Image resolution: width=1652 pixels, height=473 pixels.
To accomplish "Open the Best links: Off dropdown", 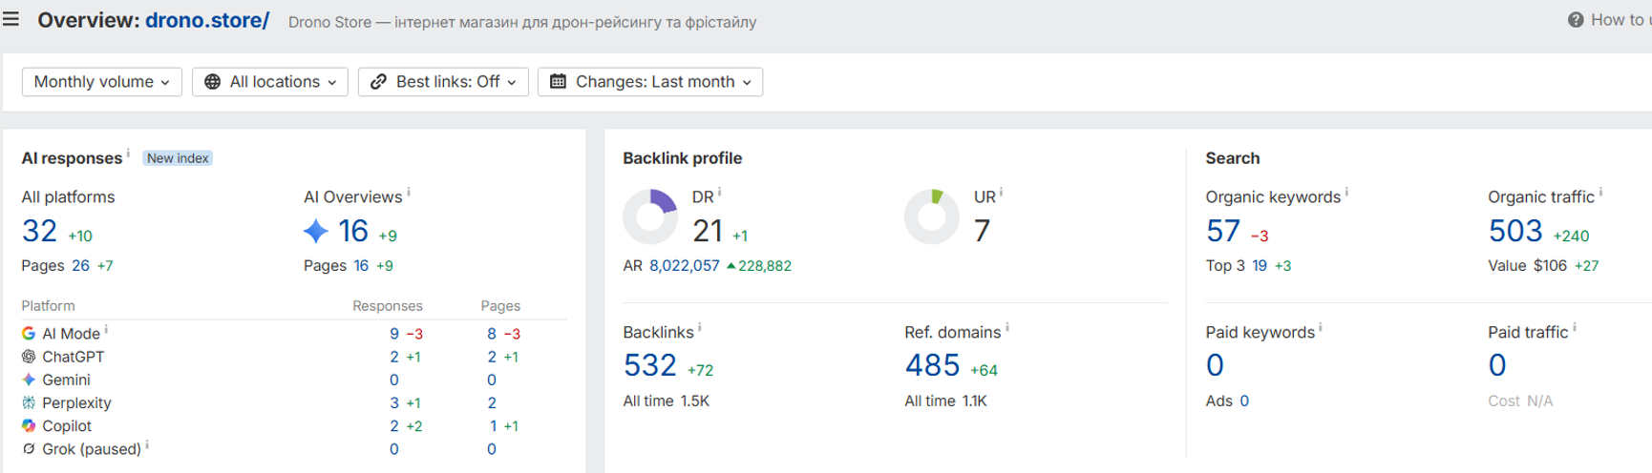I will (x=443, y=82).
